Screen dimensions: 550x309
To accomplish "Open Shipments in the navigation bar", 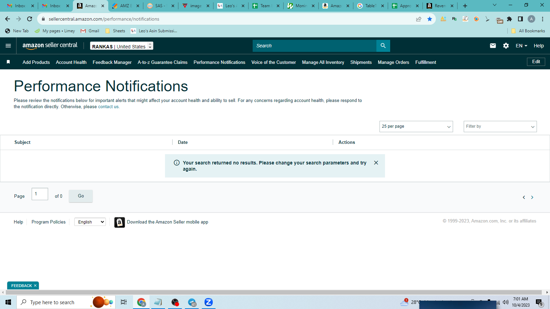I will tap(361, 62).
